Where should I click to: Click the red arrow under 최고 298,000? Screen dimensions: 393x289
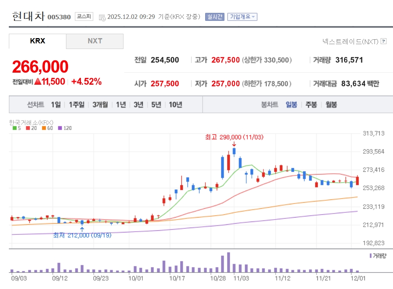pyautogui.click(x=234, y=144)
